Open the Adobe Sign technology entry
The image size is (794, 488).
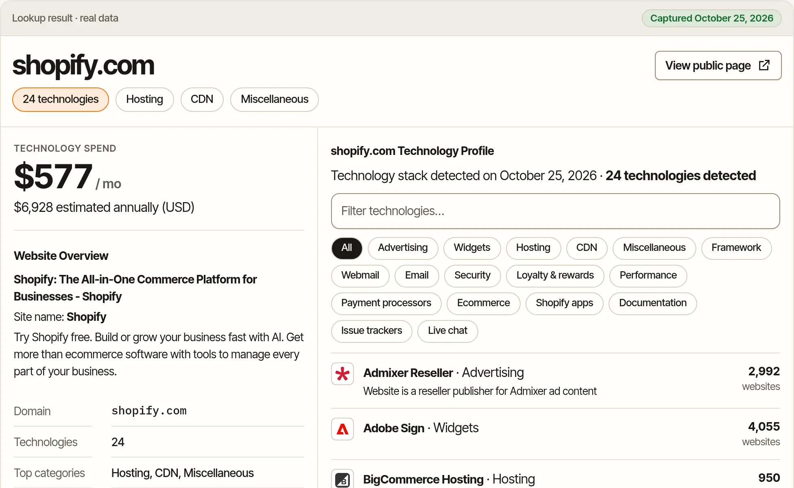pos(555,434)
